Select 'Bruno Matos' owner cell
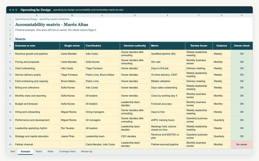The width and height of the screenshot is (259, 161). point(72,81)
